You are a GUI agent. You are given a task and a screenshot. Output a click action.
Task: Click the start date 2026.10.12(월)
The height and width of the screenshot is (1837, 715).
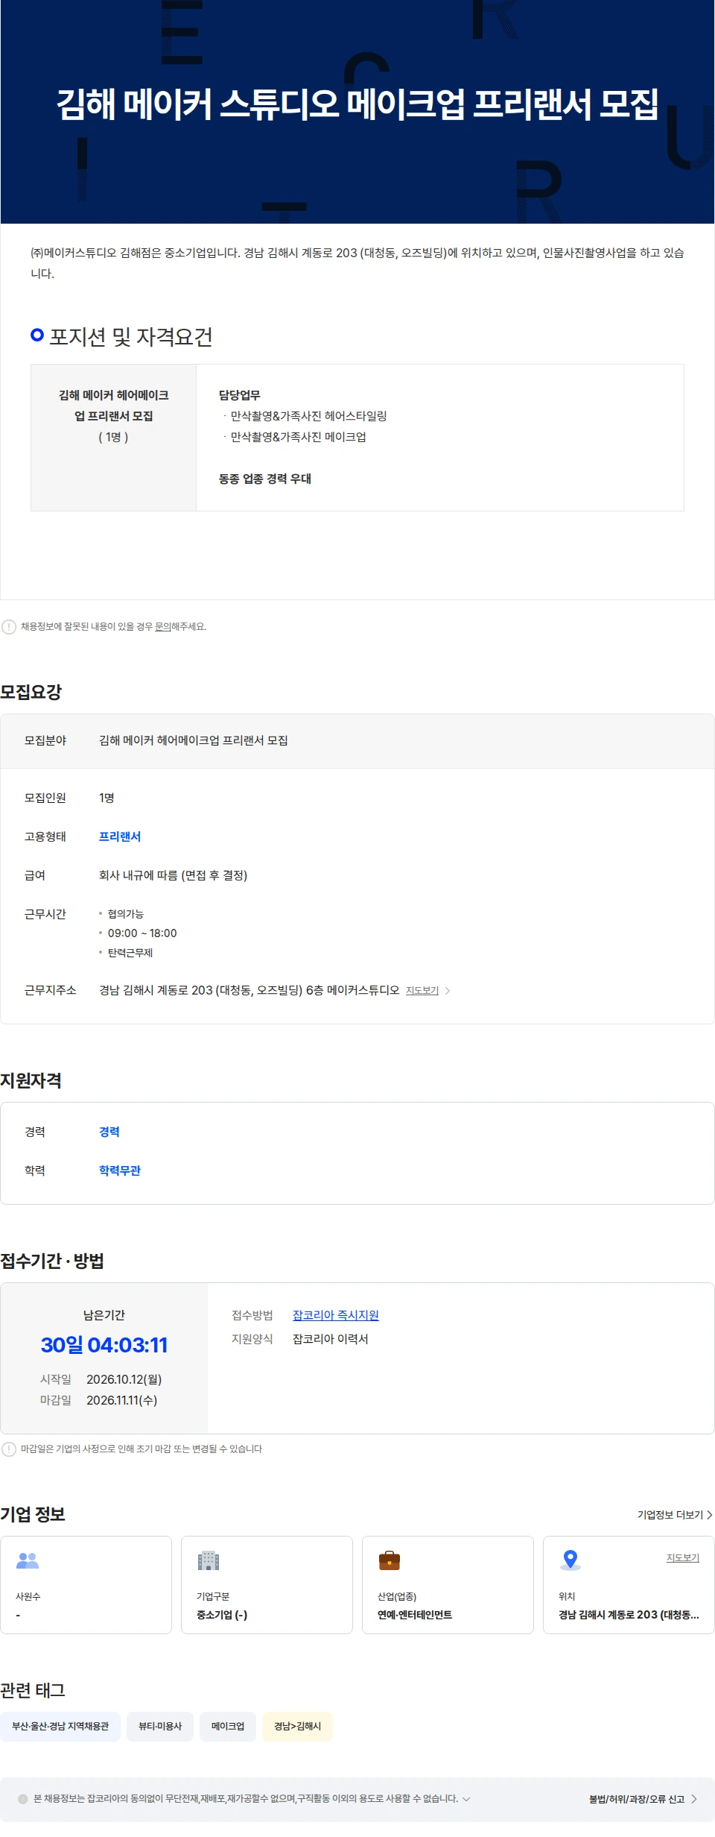(x=124, y=1379)
